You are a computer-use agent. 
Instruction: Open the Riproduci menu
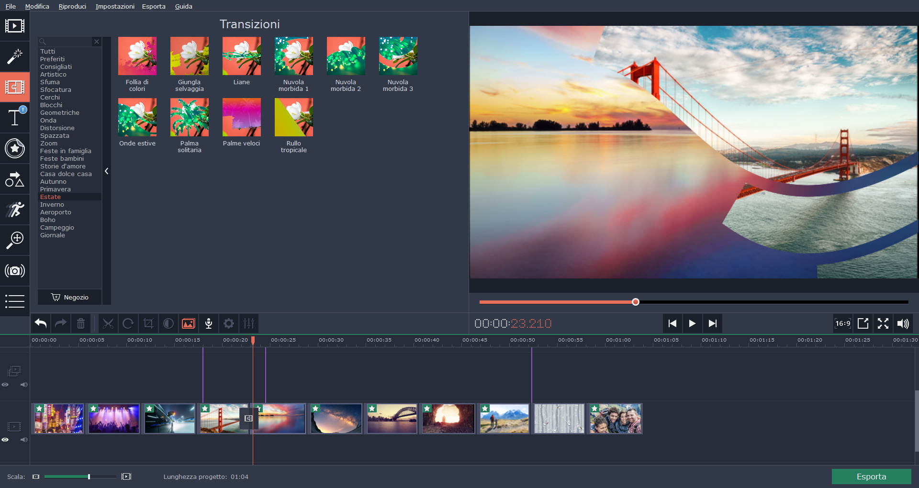click(x=72, y=6)
